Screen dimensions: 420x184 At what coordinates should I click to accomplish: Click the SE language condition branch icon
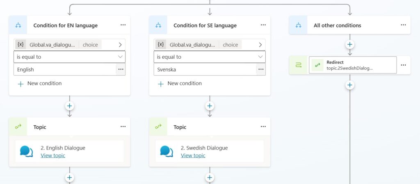[158, 25]
